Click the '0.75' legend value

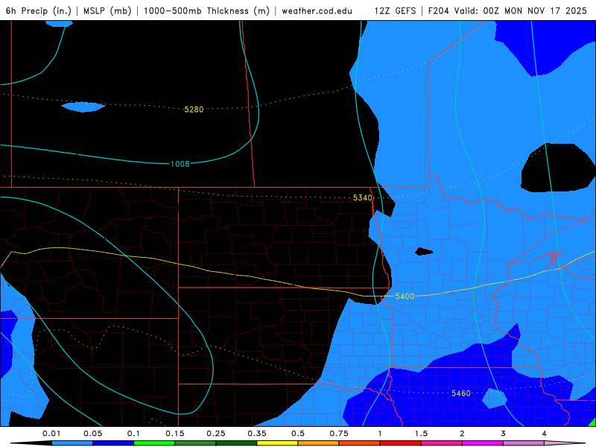339,434
